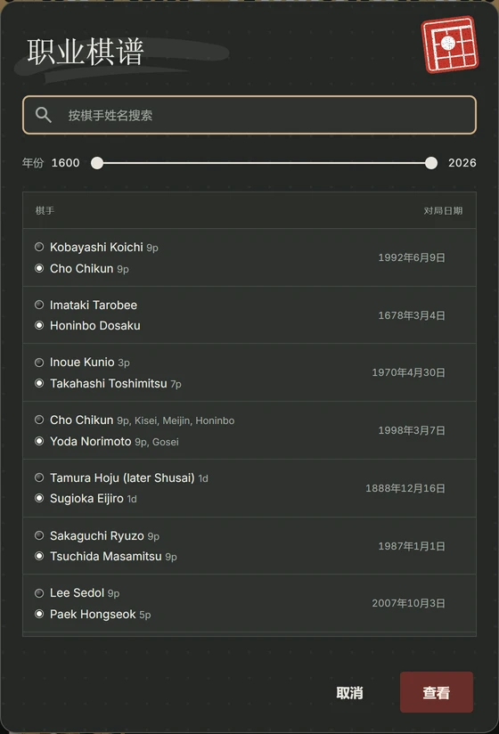
Task: Click white stone icon beside Sugioka Eijiro
Action: 39,498
